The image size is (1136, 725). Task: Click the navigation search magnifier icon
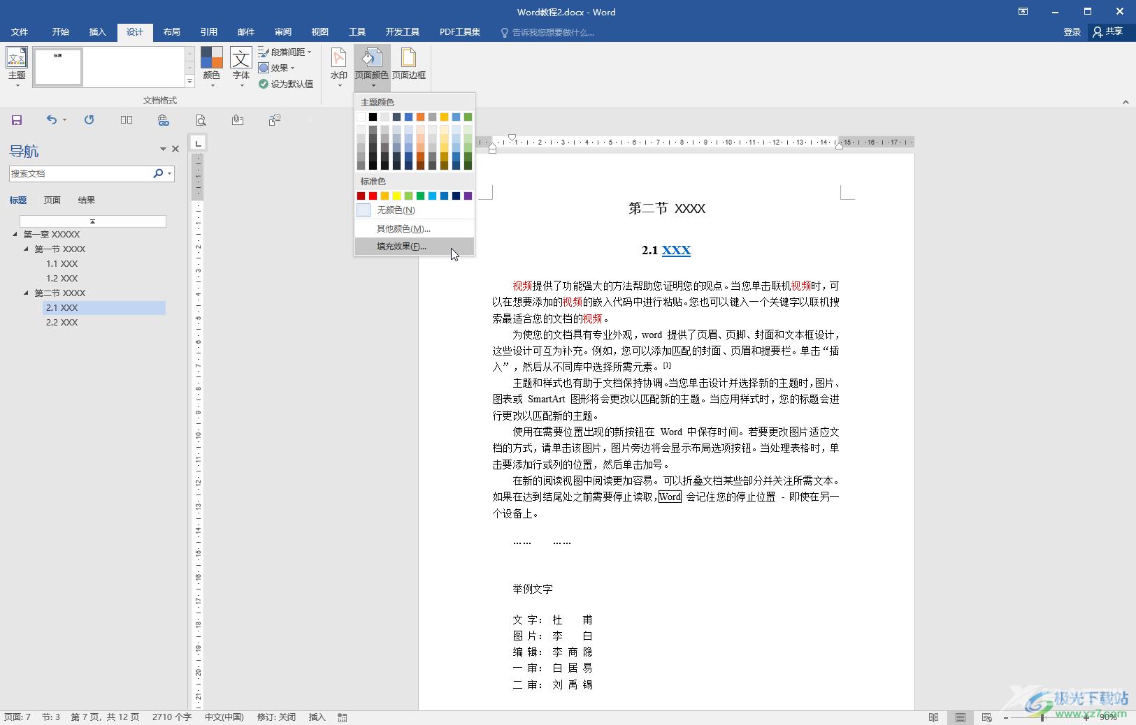(x=158, y=173)
